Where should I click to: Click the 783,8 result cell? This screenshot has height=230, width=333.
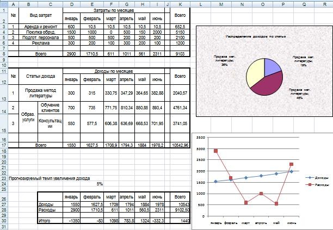click(x=127, y=221)
